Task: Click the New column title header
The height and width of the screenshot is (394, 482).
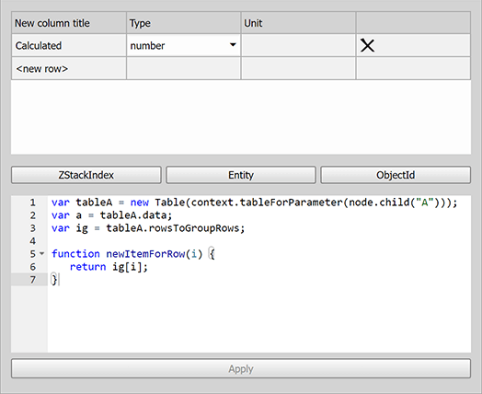Action: point(69,23)
